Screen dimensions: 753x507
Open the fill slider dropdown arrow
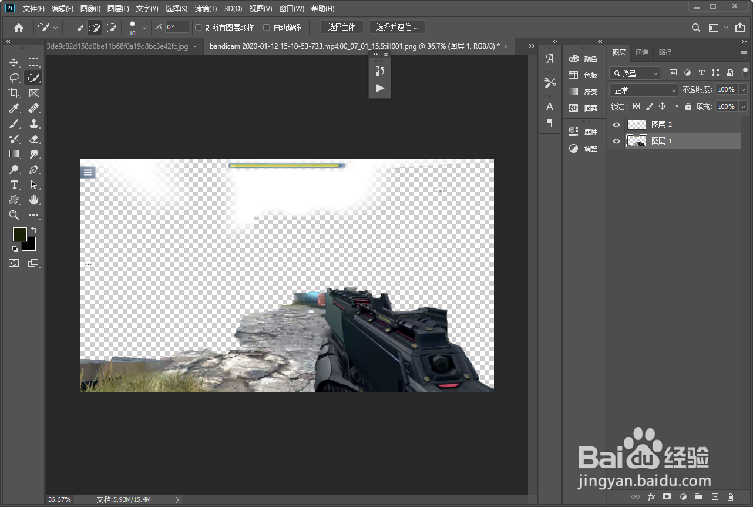click(x=743, y=106)
